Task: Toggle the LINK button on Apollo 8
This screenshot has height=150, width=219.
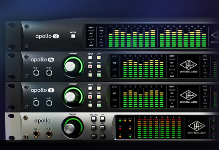Action: pos(99,105)
